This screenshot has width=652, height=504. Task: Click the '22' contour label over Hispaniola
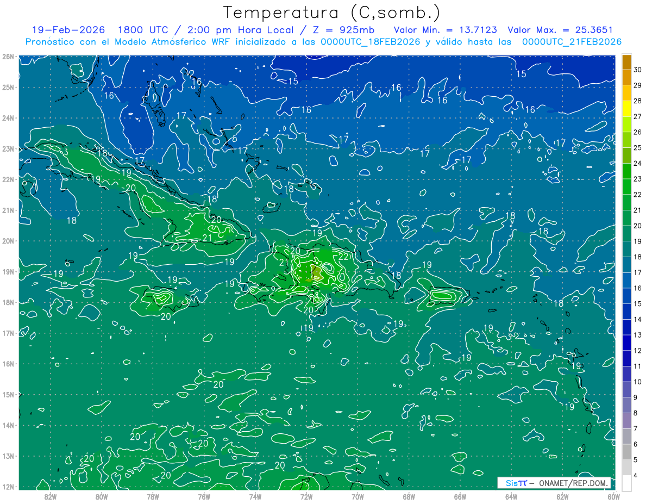pos(343,257)
